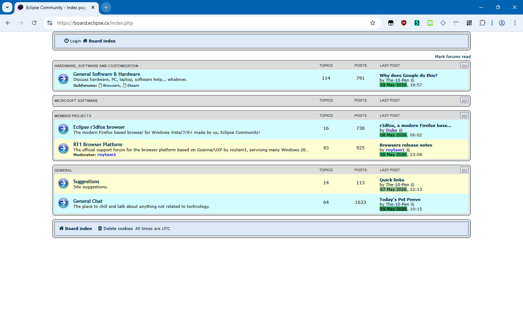The image size is (523, 312).
Task: Open the Browsers subforum link
Action: (x=111, y=86)
